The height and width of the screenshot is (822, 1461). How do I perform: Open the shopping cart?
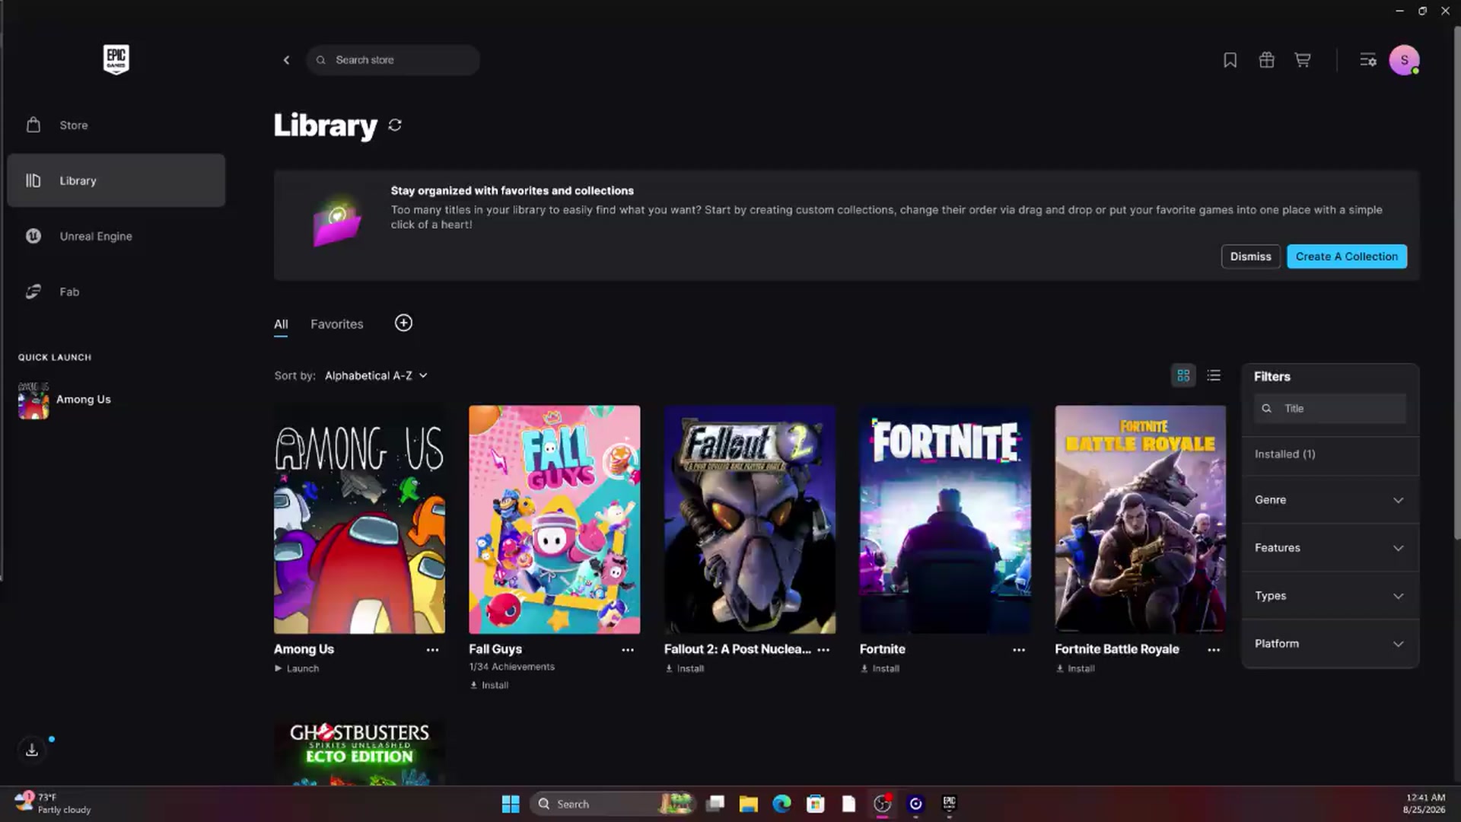[1303, 60]
